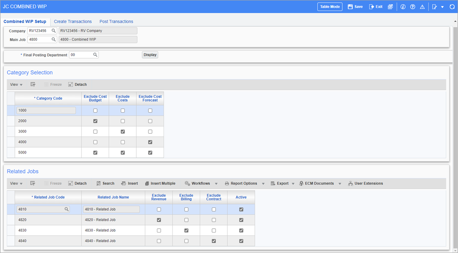Click the Display button
This screenshot has width=458, height=253.
tap(150, 55)
